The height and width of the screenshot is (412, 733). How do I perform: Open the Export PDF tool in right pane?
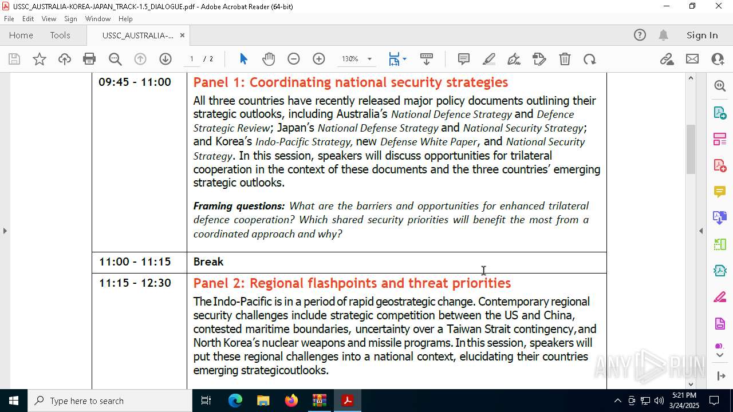click(x=720, y=113)
